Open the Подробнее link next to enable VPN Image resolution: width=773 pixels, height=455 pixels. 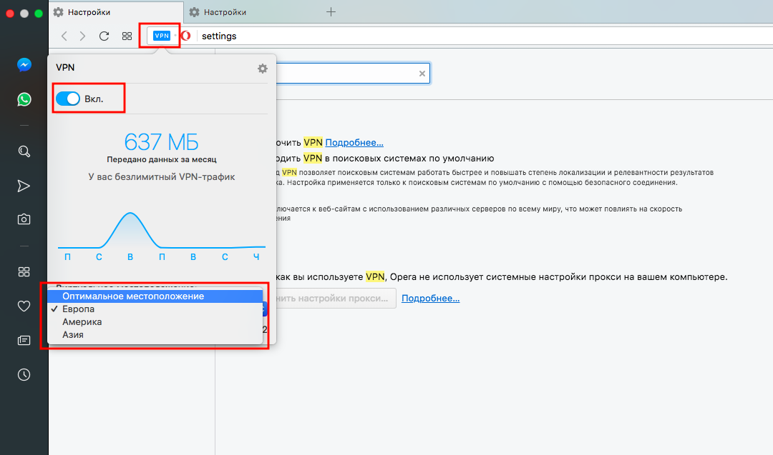[x=354, y=143]
